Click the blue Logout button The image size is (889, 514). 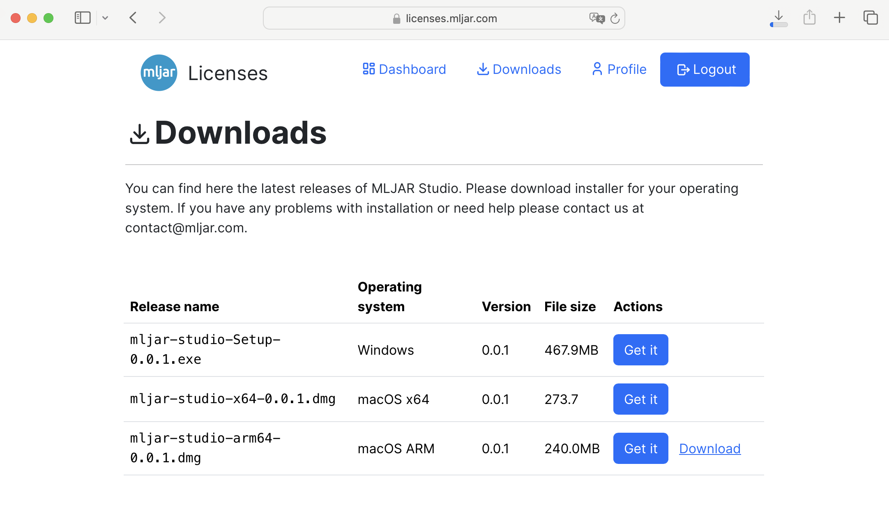(x=705, y=69)
